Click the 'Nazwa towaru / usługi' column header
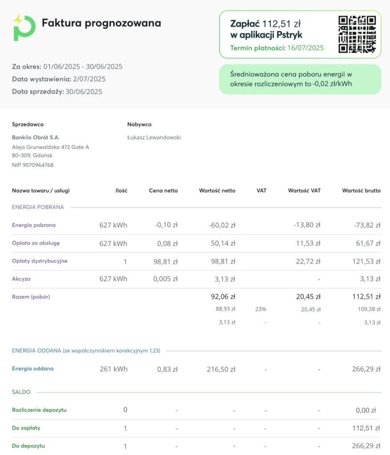 [40, 191]
